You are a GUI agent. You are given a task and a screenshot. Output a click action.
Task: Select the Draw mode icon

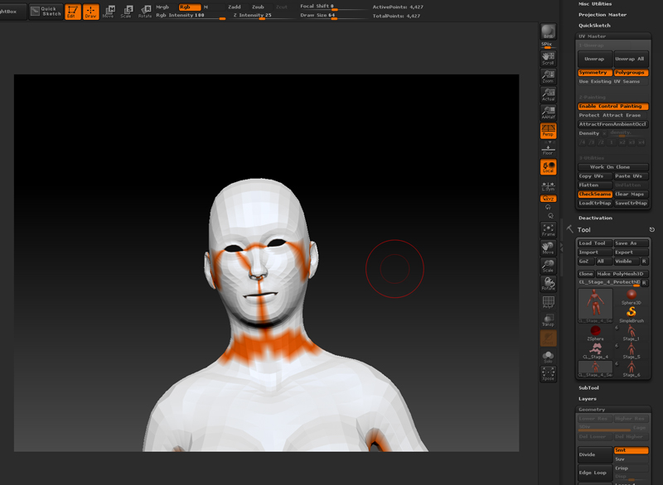[90, 12]
